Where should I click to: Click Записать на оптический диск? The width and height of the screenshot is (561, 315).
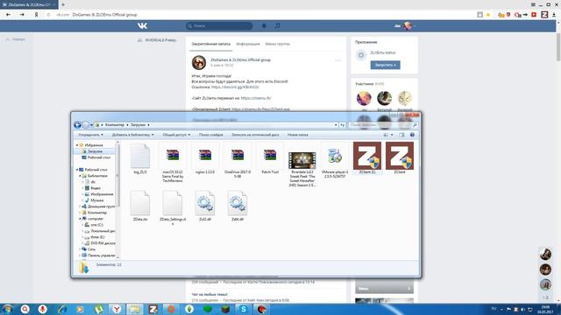tap(255, 135)
